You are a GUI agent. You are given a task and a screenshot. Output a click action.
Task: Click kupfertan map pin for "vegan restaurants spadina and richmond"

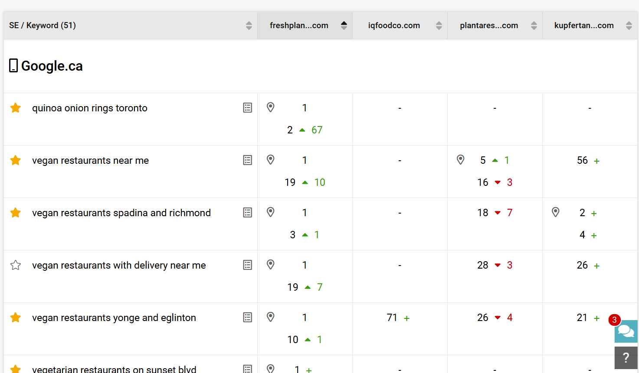coord(556,212)
